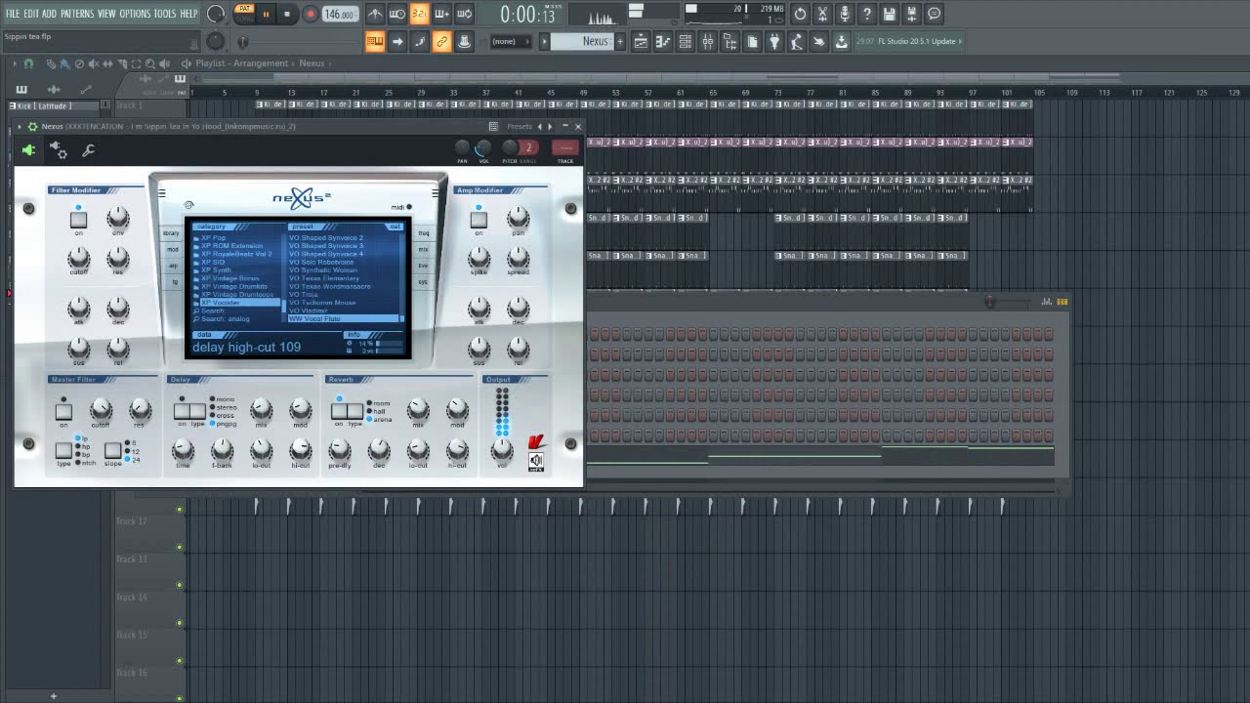This screenshot has width=1250, height=703.
Task: Toggle the typing keyboard to piano icon
Action: [x=375, y=41]
